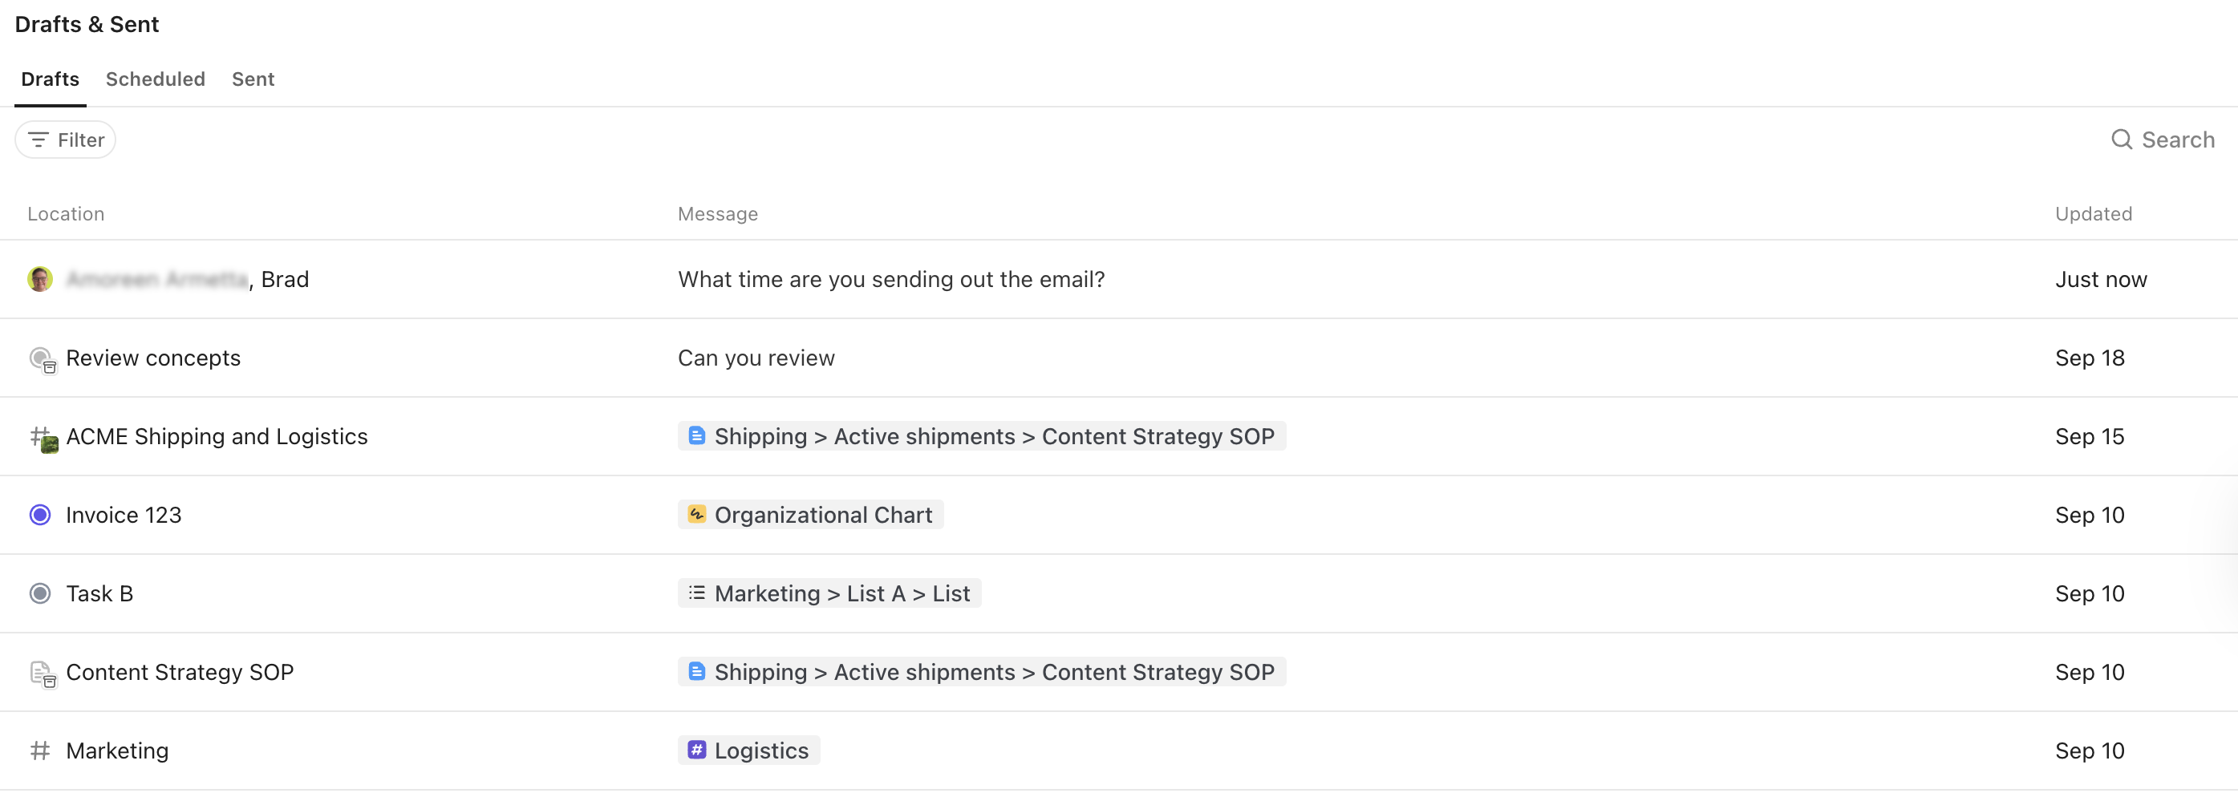This screenshot has width=2238, height=797.
Task: Click the Marketing channel hash icon
Action: click(x=40, y=751)
